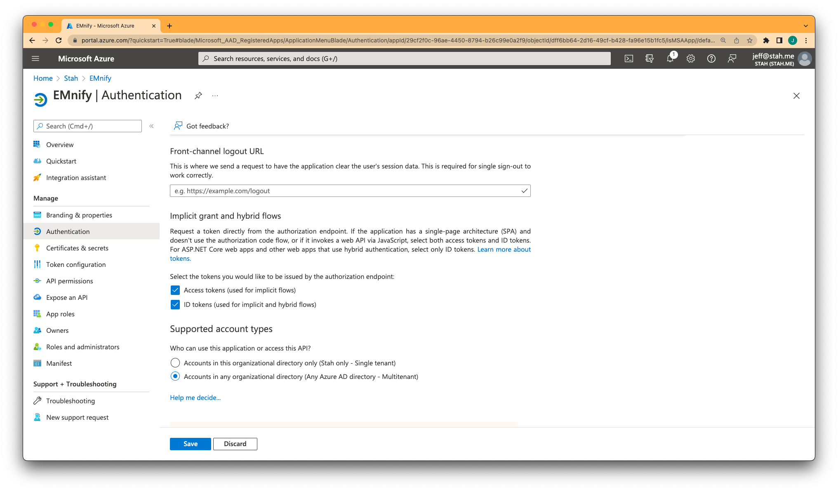Click Save to apply authentication changes
This screenshot has height=491, width=838.
191,443
